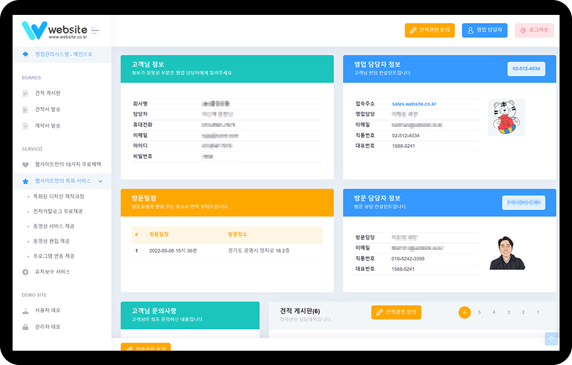This screenshot has width=572, height=365.
Task: Click the 견적 게시판 document icon
Action: click(x=25, y=93)
